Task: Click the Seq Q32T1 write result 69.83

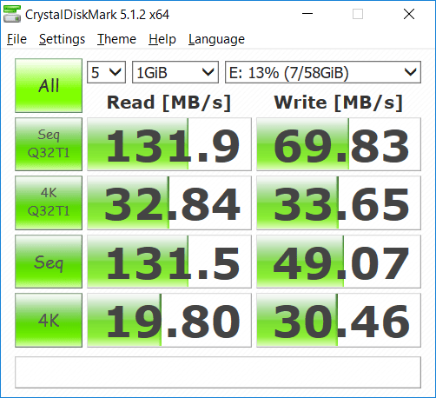Action: point(339,144)
